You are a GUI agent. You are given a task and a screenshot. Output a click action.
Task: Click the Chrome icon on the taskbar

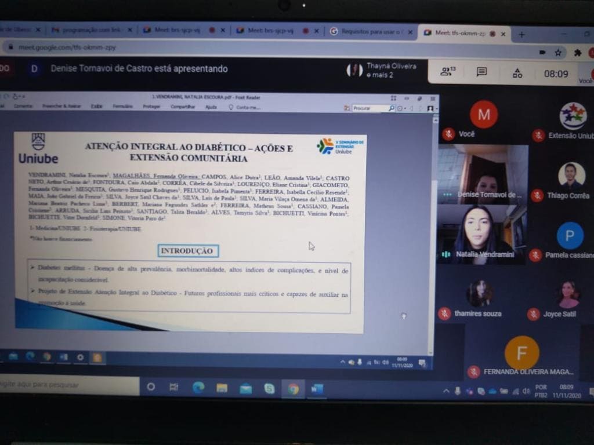[293, 389]
